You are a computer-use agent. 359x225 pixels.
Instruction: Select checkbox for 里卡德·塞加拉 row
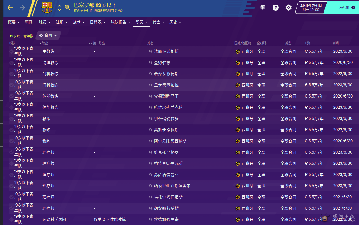[11, 85]
